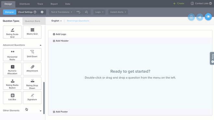Open the Help side tab
Viewport: 214px width, 120px height.
click(212, 58)
